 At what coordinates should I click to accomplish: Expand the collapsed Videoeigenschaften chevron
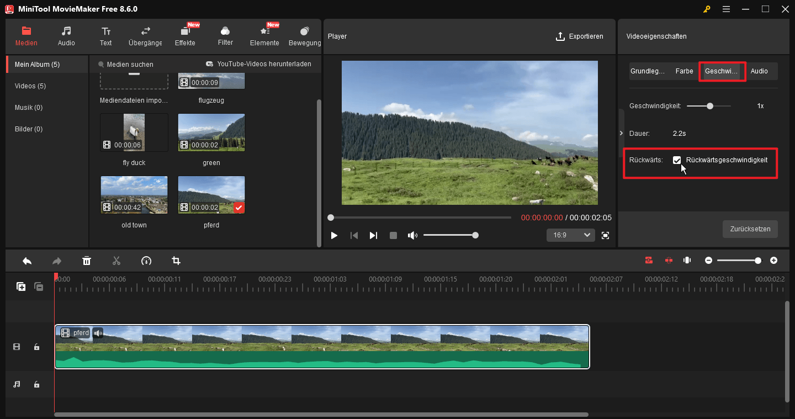point(621,132)
